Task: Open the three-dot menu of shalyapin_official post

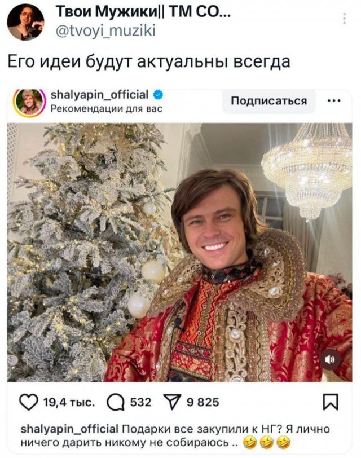Action: (334, 101)
